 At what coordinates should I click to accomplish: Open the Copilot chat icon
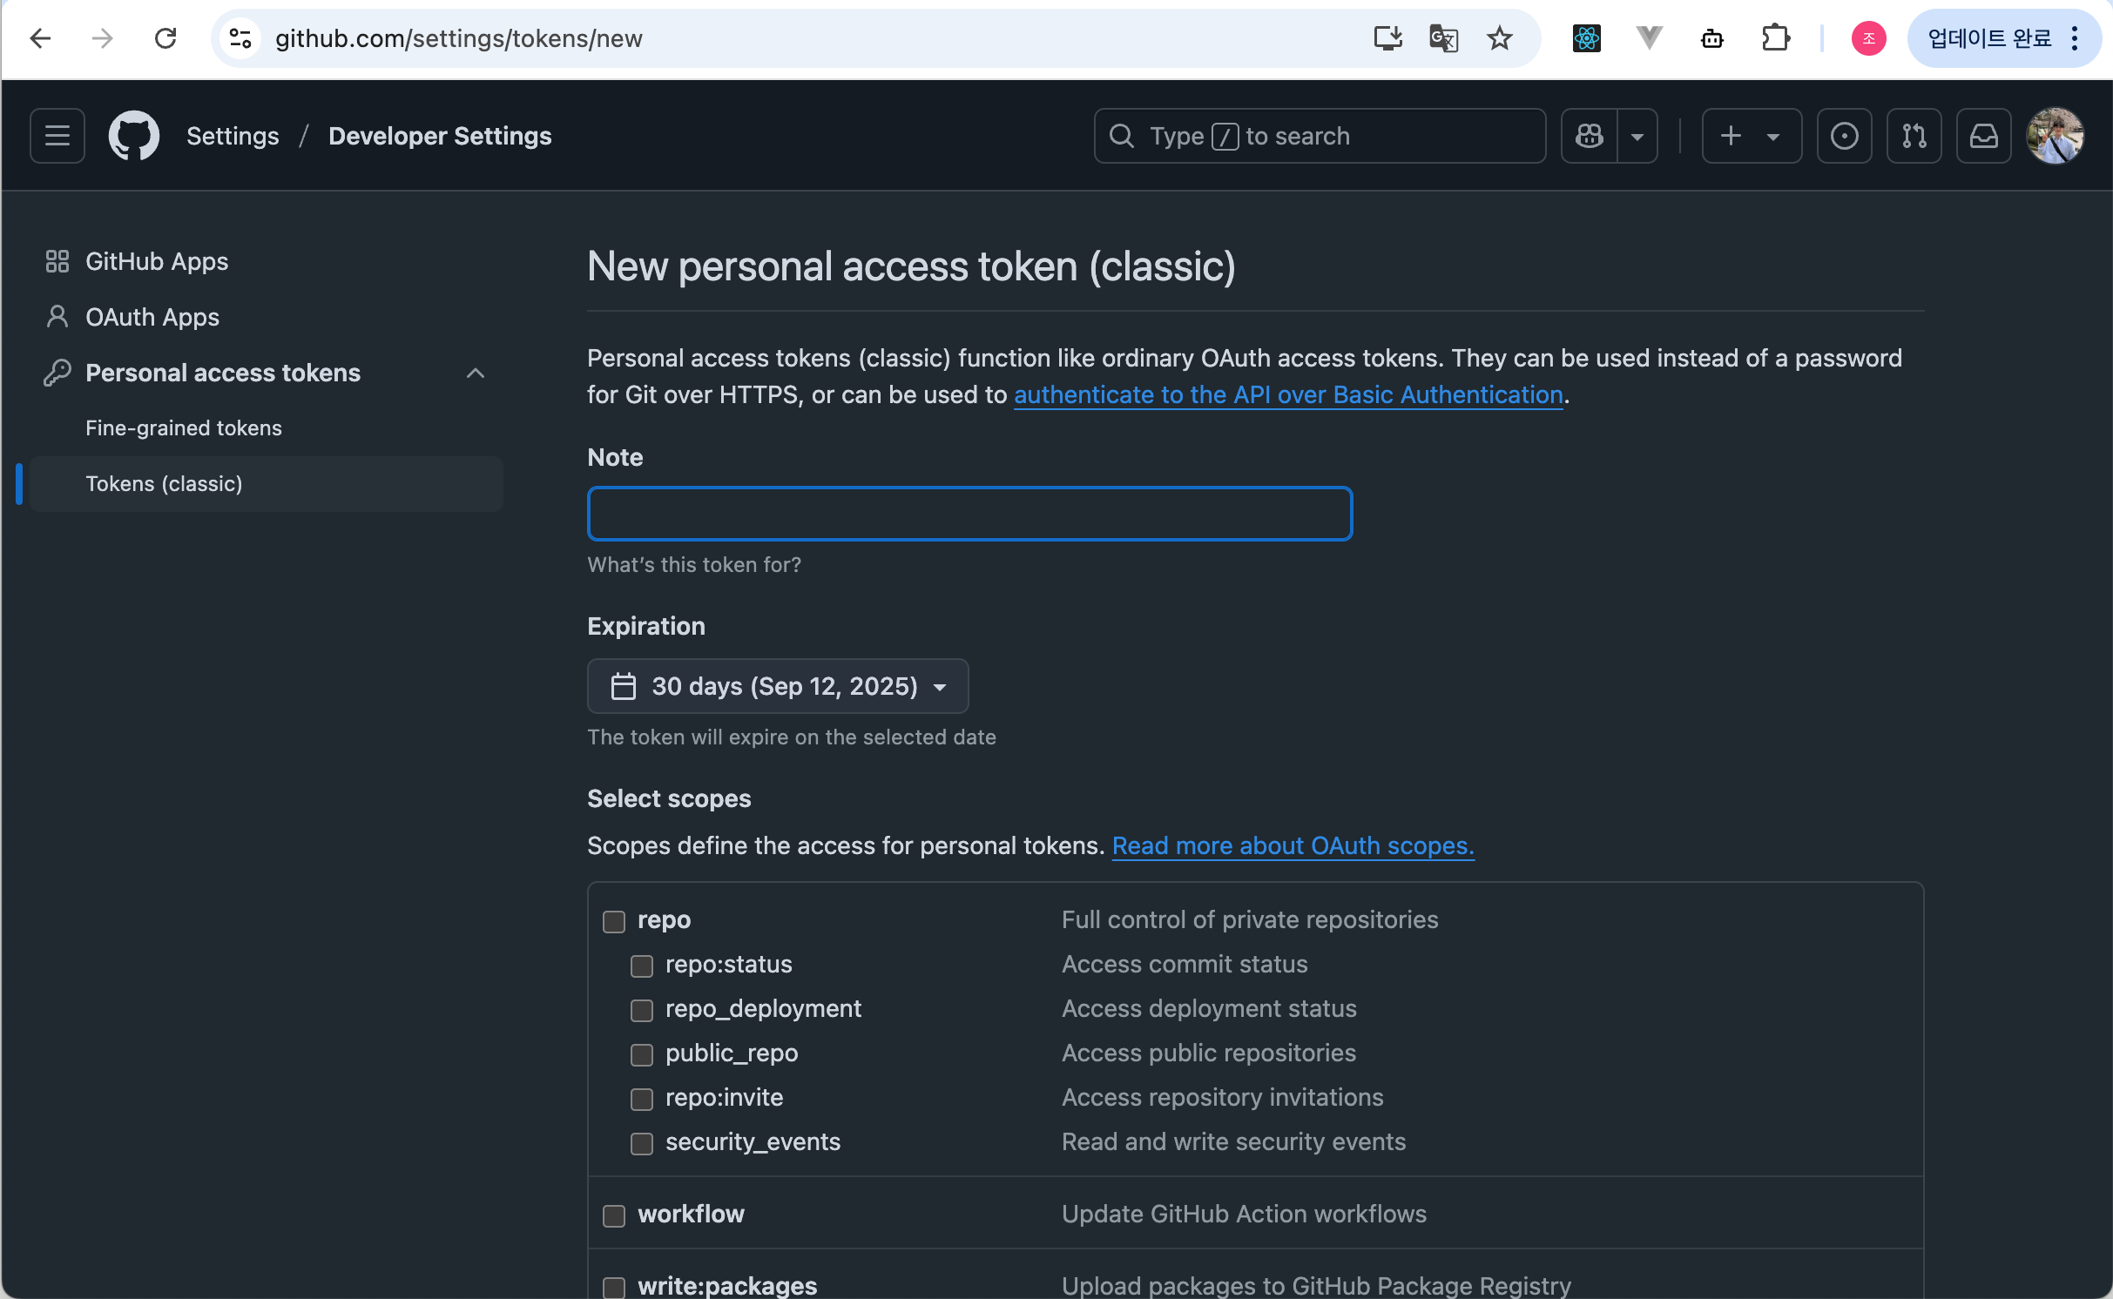pyautogui.click(x=1590, y=136)
